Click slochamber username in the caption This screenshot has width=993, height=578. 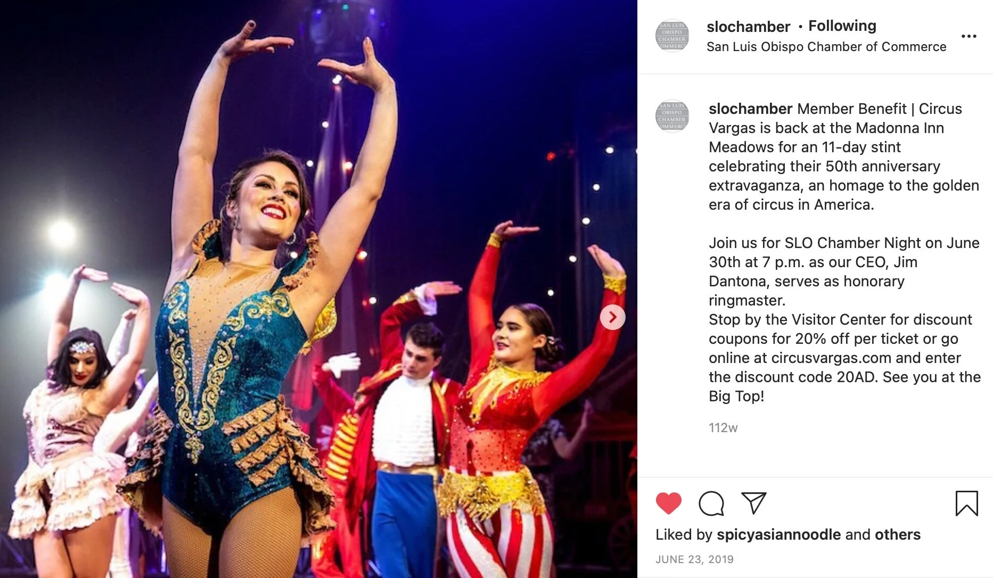tap(750, 109)
